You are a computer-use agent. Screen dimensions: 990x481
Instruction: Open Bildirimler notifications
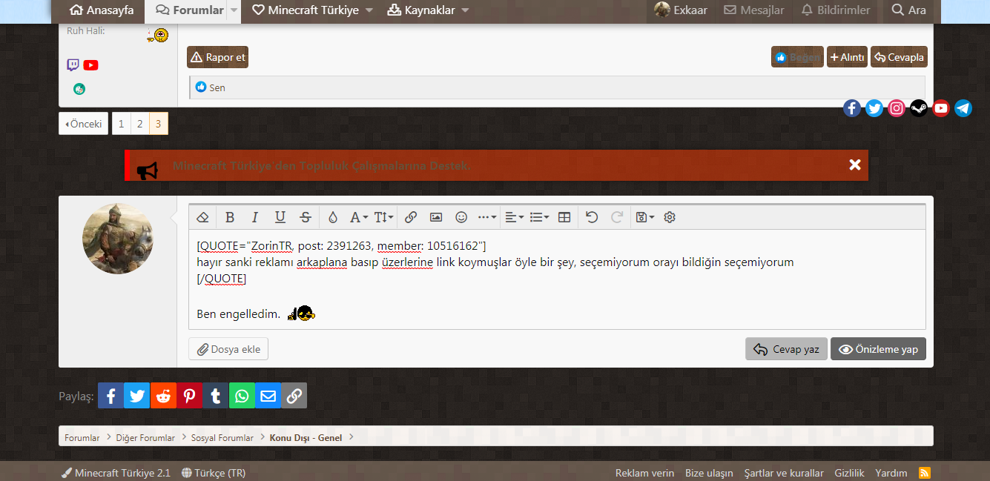pos(836,10)
